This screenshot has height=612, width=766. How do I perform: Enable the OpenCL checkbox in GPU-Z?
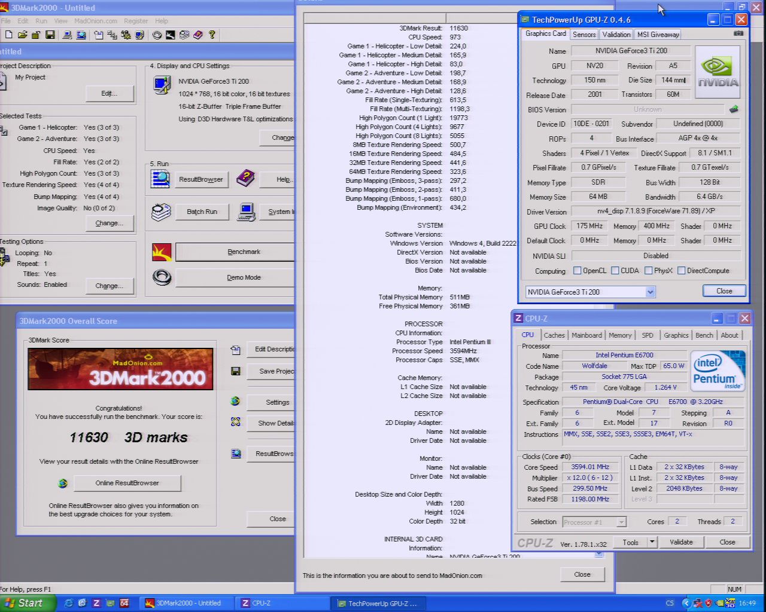point(577,271)
